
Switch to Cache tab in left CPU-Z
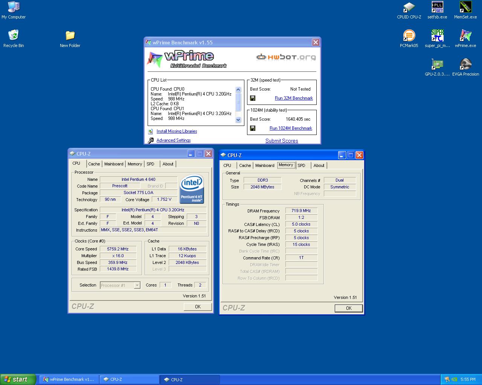click(94, 164)
